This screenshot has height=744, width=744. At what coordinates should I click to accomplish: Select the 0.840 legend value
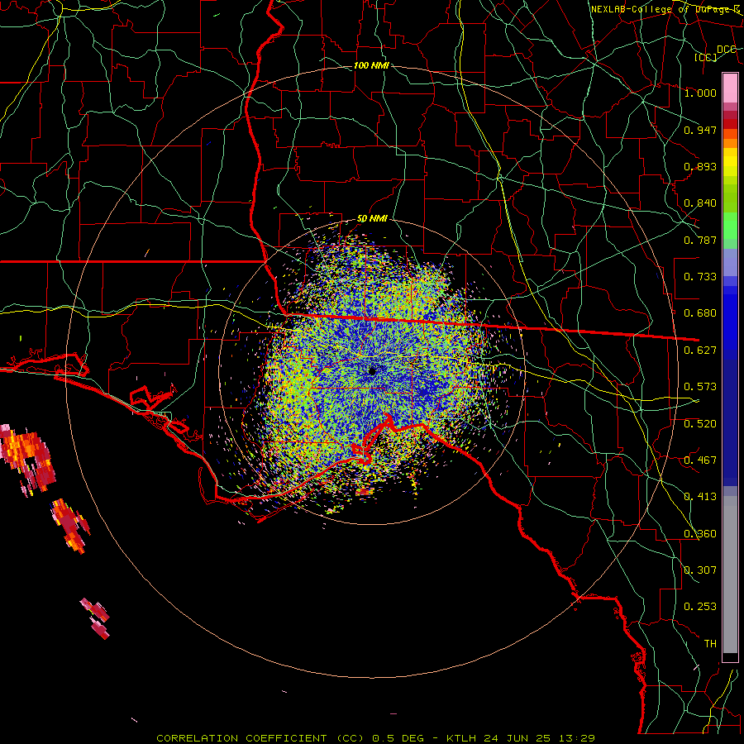click(x=700, y=203)
